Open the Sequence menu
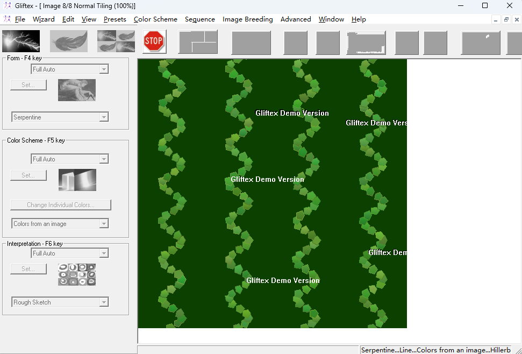The height and width of the screenshot is (354, 522). tap(200, 19)
